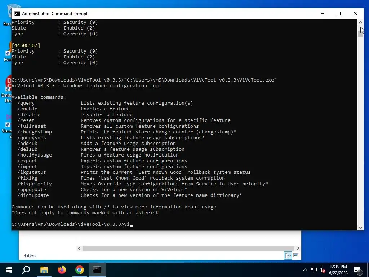Click File Explorer horizontal scrollbar right arrow
The width and height of the screenshot is (369, 277).
(298, 248)
